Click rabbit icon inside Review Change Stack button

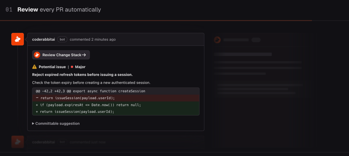click(37, 55)
